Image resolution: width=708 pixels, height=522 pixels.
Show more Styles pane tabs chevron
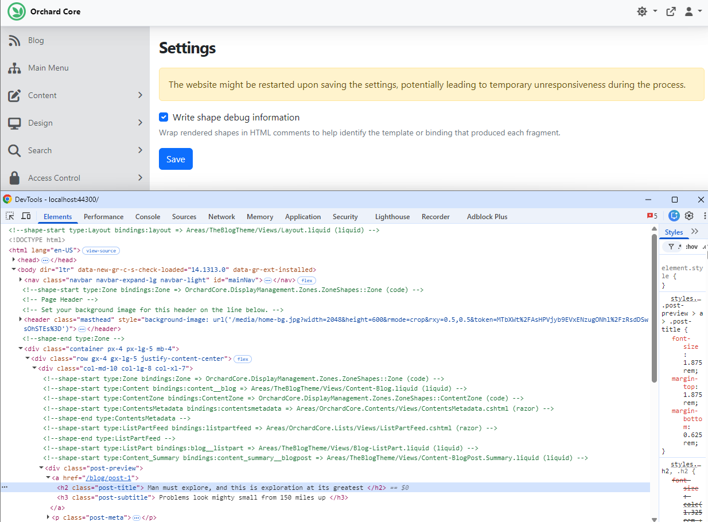pyautogui.click(x=695, y=231)
